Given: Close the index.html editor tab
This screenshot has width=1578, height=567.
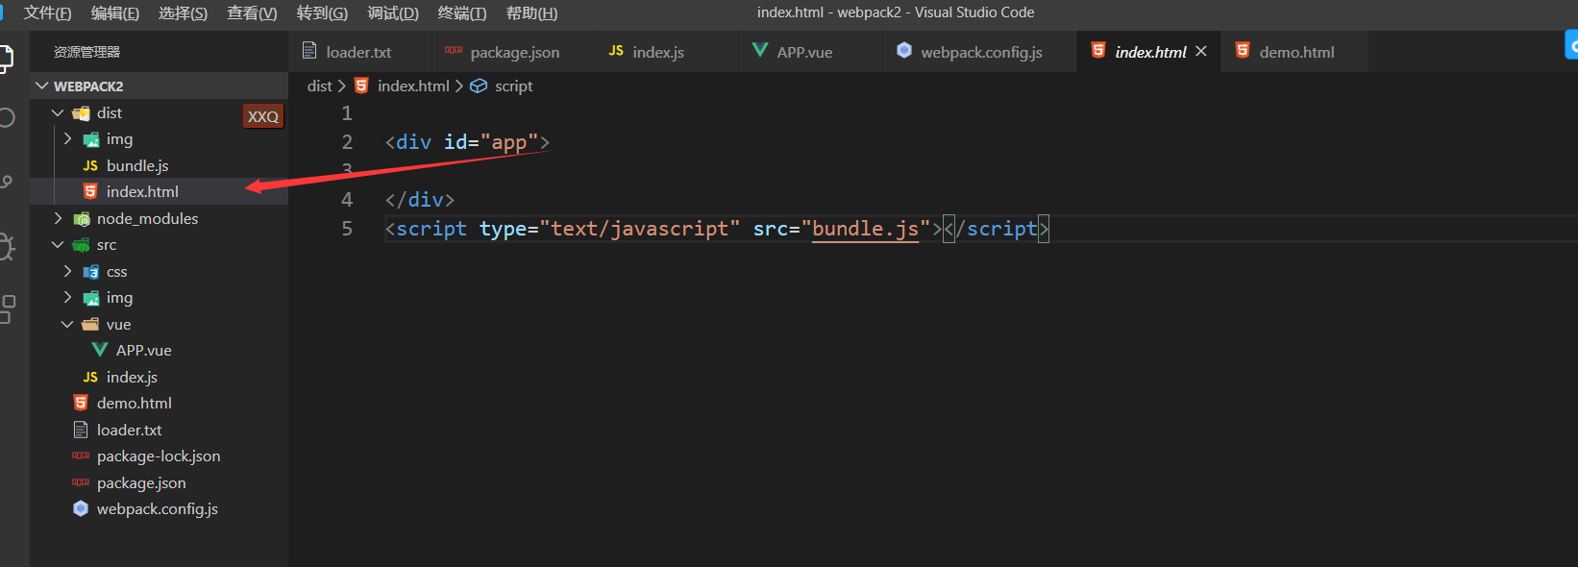Looking at the screenshot, I should [x=1201, y=51].
